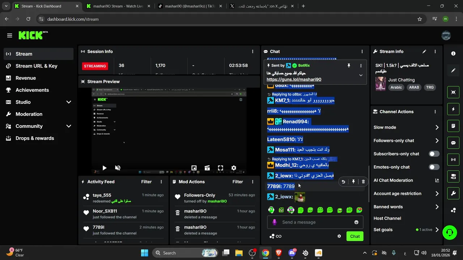
Task: Toggle Subscribers-only chat switch
Action: tap(434, 154)
